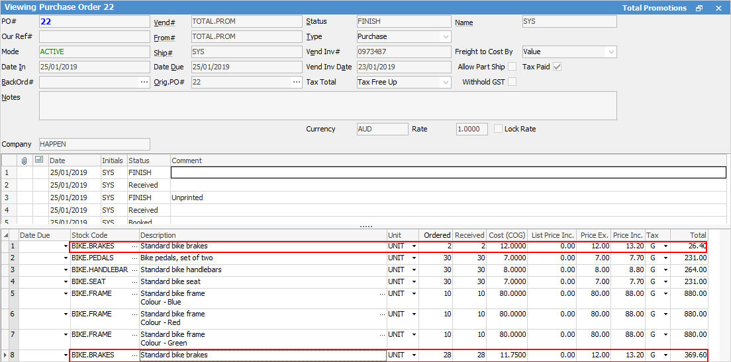The height and width of the screenshot is (362, 731).
Task: Open BackOrd# lookup ellipsis button
Action: click(x=144, y=83)
